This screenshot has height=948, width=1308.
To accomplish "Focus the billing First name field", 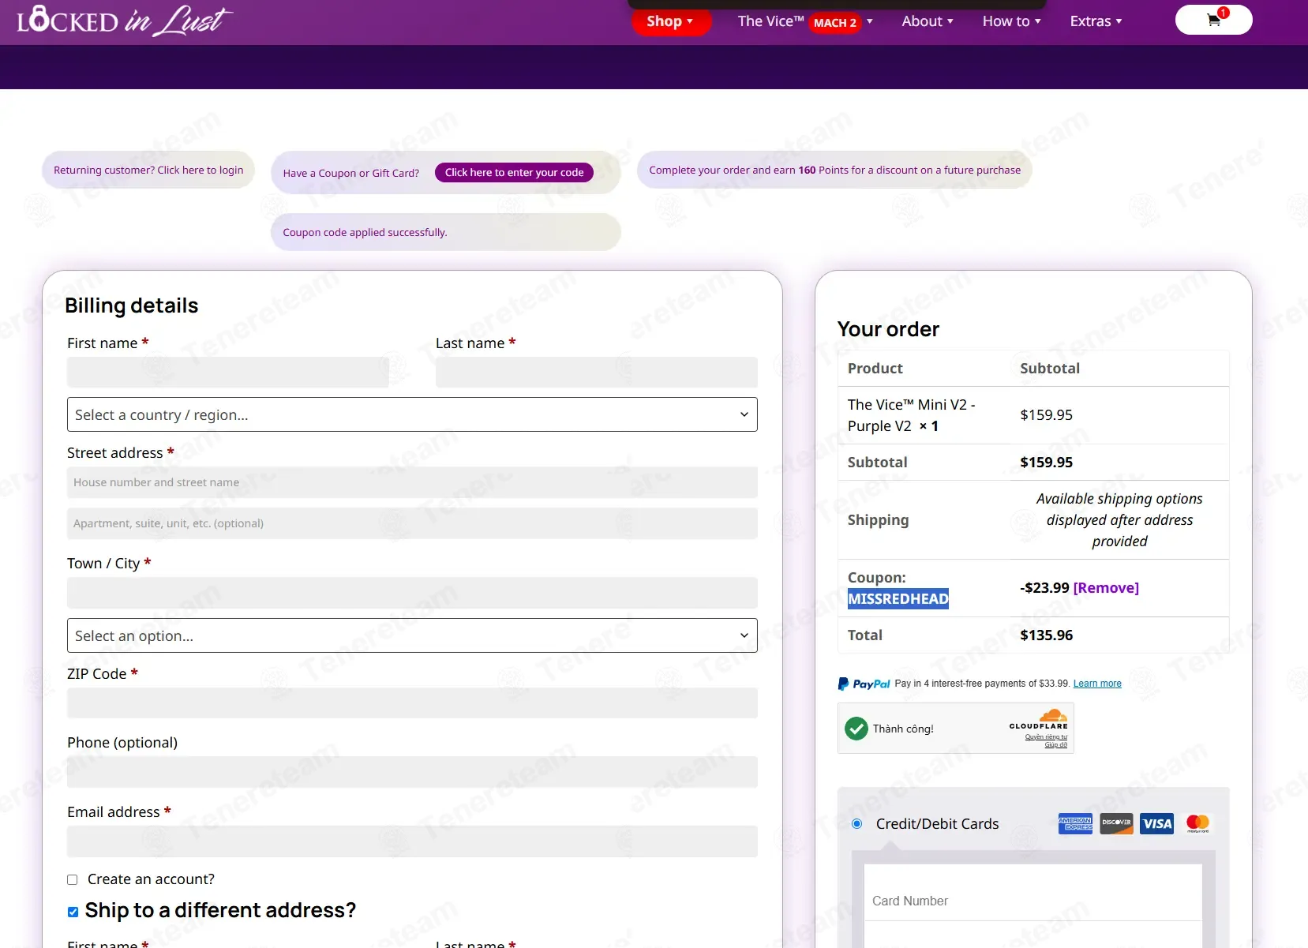I will pos(228,372).
